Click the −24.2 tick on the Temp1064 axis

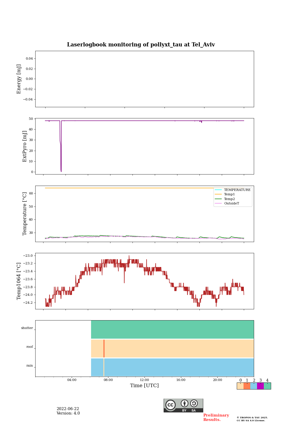(x=28, y=303)
